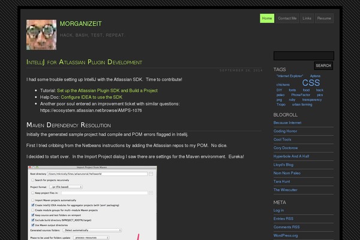
Task: Visit the Tara Hunt blogroll link
Action: 281,182
